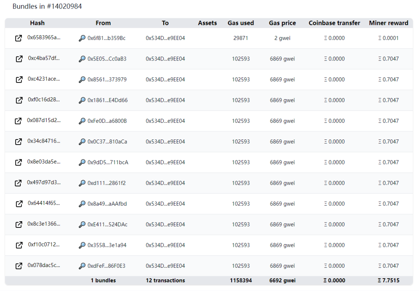Click magnifier icon next to 0xFe0D...a6800B

click(82, 121)
